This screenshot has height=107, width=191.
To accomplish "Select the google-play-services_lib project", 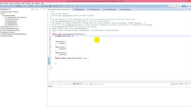I will click(8, 32).
